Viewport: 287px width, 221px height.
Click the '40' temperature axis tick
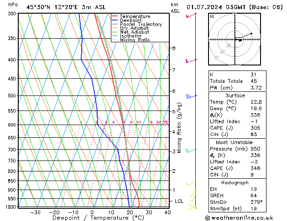(x=167, y=212)
